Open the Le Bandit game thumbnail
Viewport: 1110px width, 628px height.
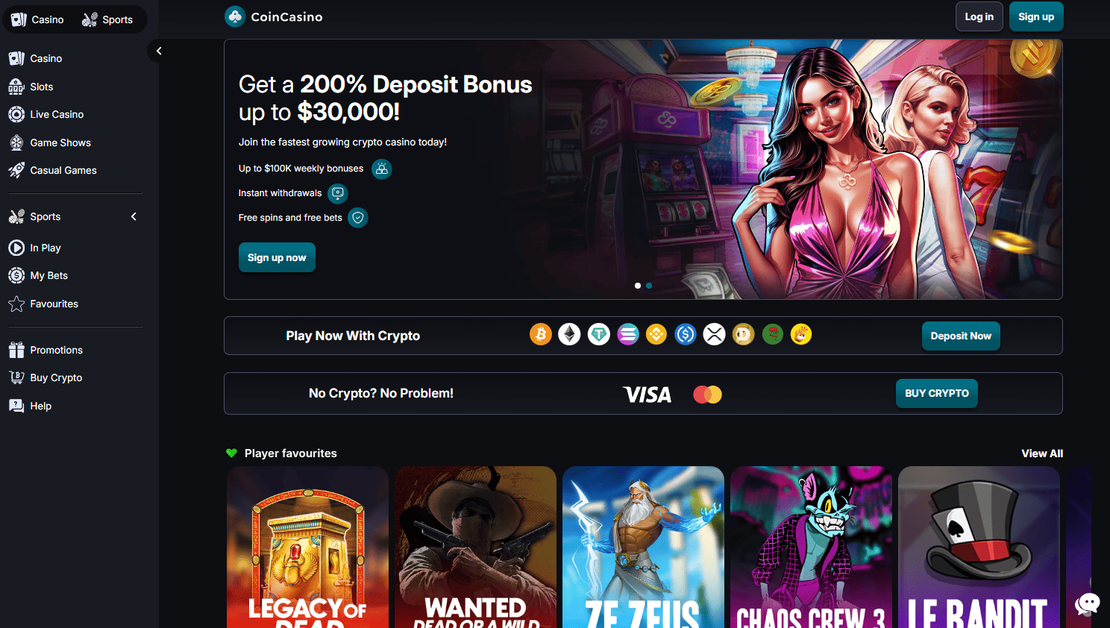(x=979, y=547)
